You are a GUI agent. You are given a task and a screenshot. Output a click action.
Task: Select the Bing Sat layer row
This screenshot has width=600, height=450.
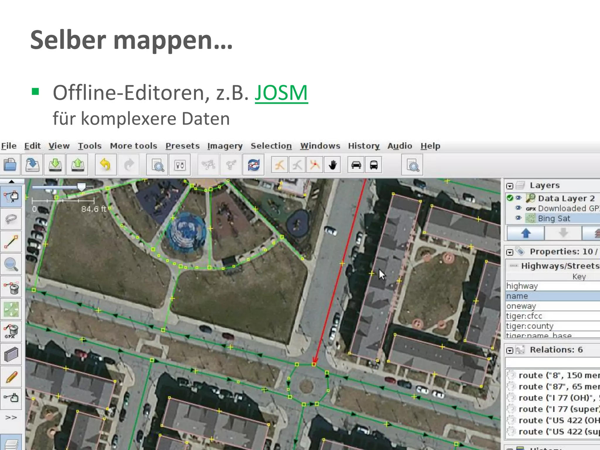click(x=553, y=218)
